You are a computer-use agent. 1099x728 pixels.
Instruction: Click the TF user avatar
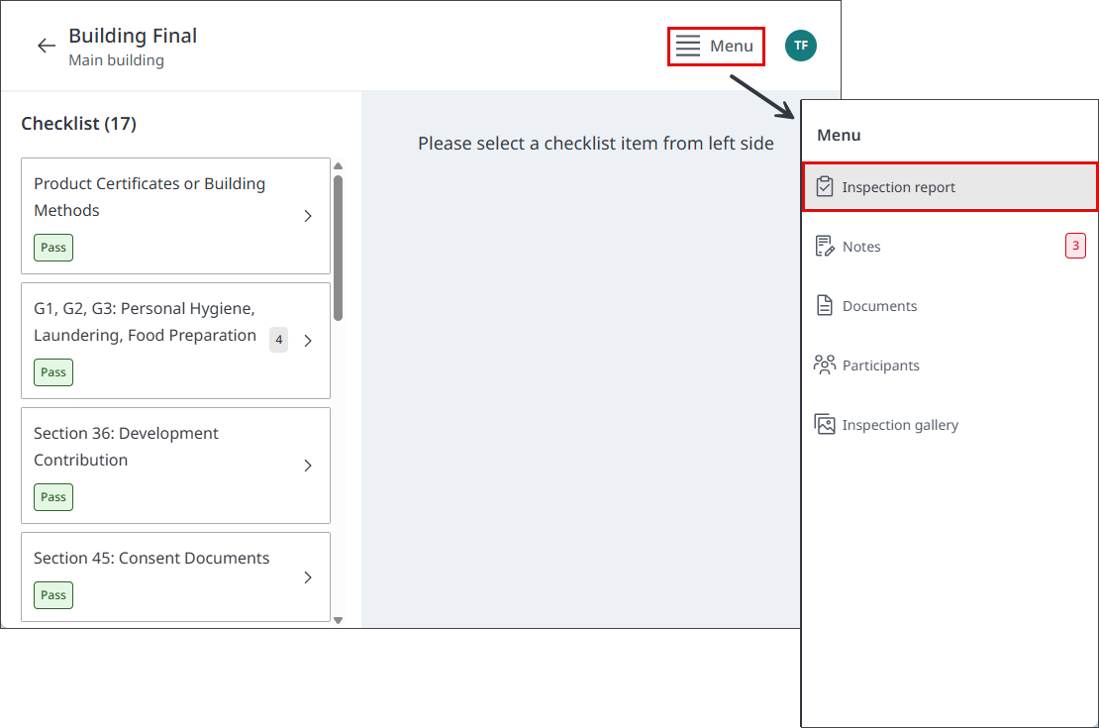(x=800, y=46)
